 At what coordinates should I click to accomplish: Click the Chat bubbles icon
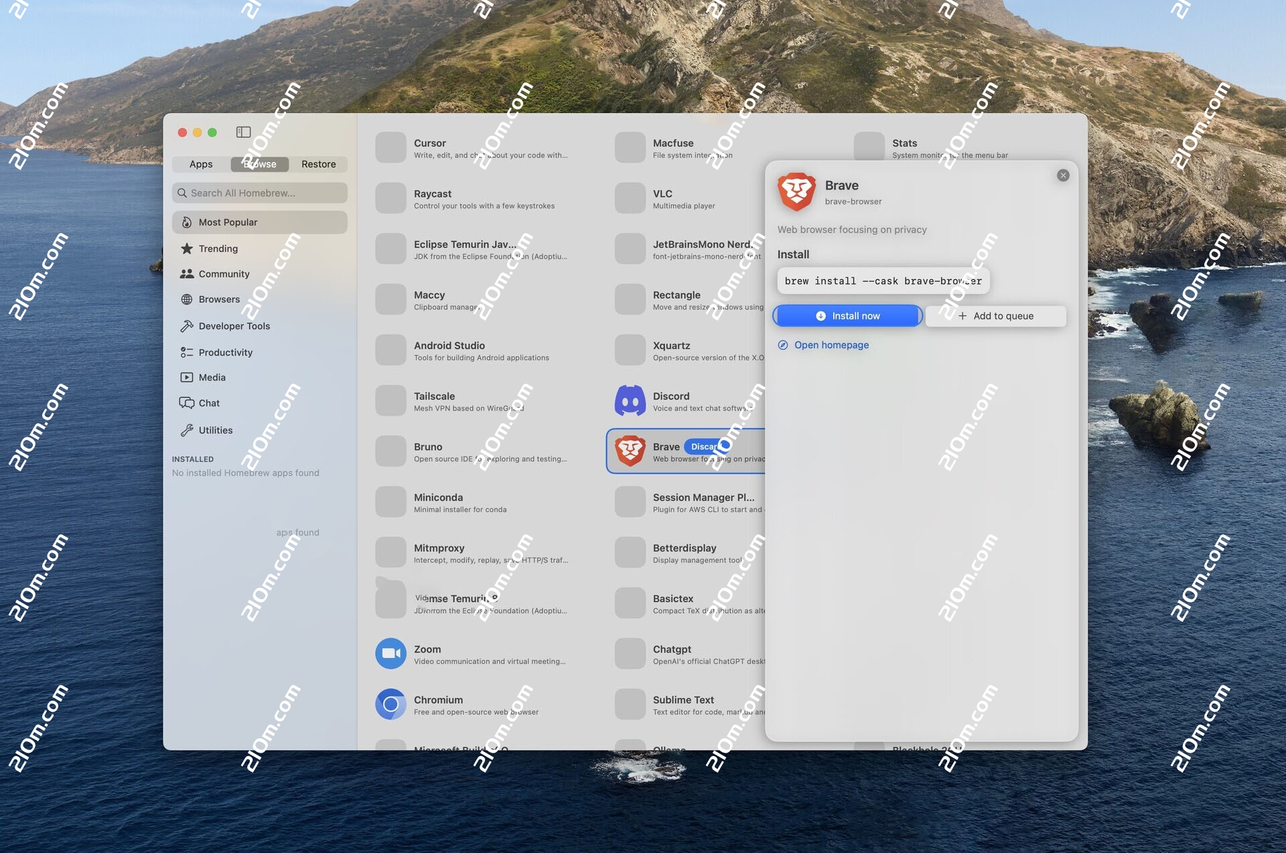click(x=187, y=403)
